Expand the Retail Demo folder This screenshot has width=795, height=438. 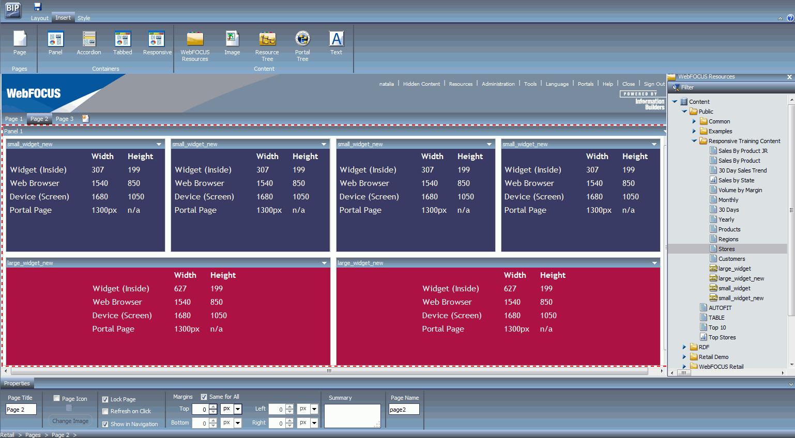pos(684,357)
